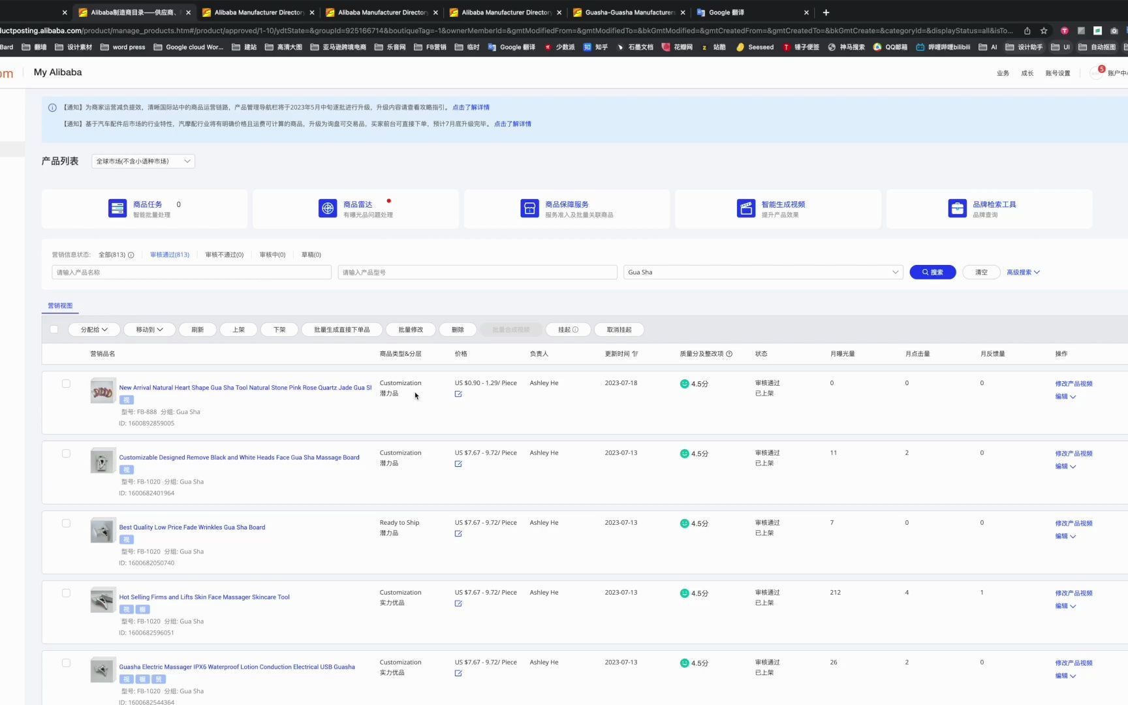The width and height of the screenshot is (1128, 705).
Task: Select the 审核不通过(0) status filter
Action: pyautogui.click(x=225, y=255)
